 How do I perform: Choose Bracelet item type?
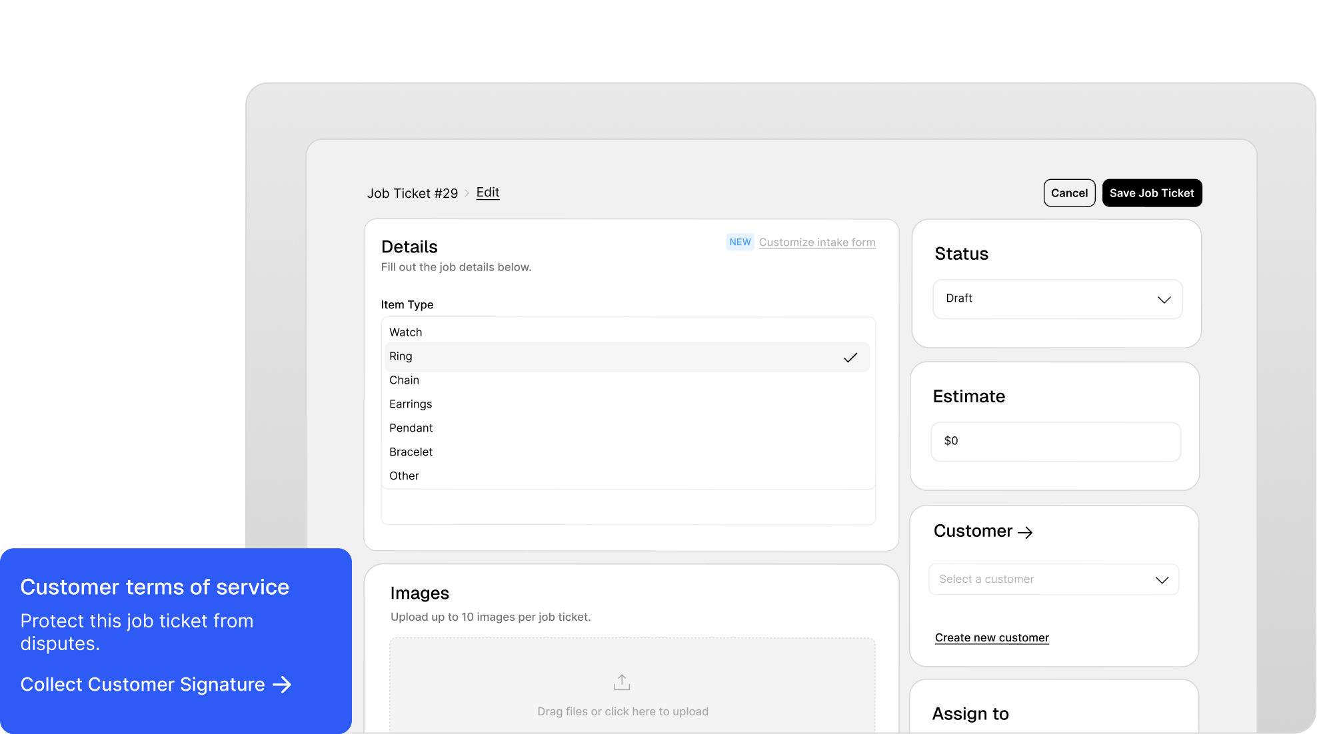click(411, 452)
